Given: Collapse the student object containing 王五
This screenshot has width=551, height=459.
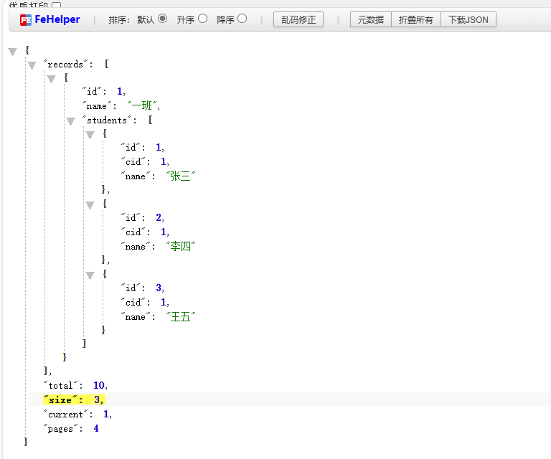Looking at the screenshot, I should (x=90, y=275).
